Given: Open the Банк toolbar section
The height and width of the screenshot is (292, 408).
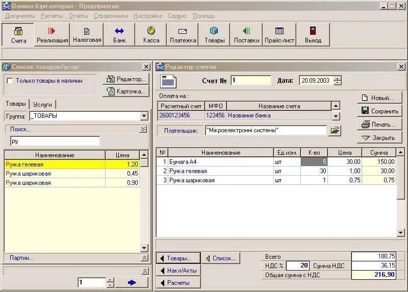Looking at the screenshot, I should (119, 35).
